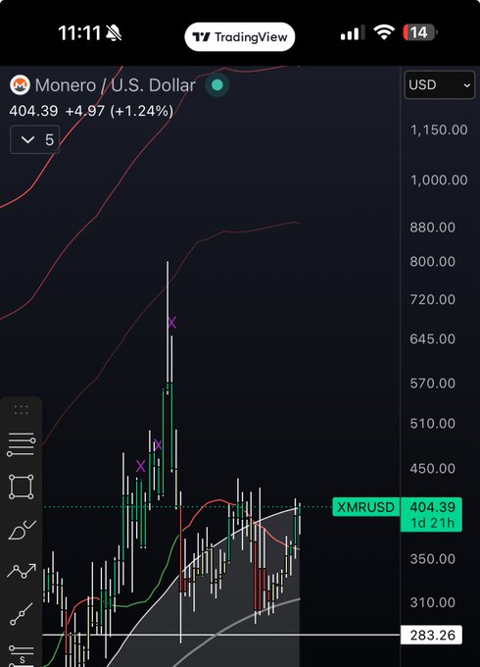The height and width of the screenshot is (667, 480).
Task: Select the white horizontal line at 283.26
Action: [220, 635]
